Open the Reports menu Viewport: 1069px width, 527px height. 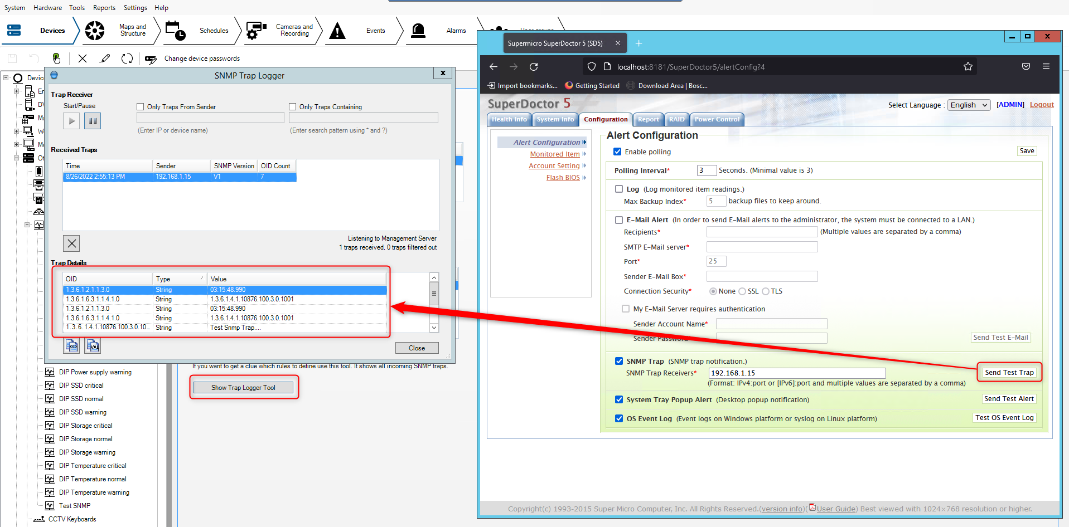click(104, 8)
